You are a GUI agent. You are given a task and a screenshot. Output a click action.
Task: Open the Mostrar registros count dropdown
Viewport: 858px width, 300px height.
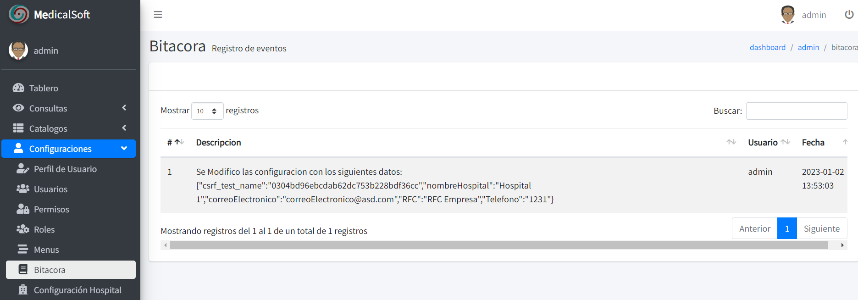click(207, 111)
